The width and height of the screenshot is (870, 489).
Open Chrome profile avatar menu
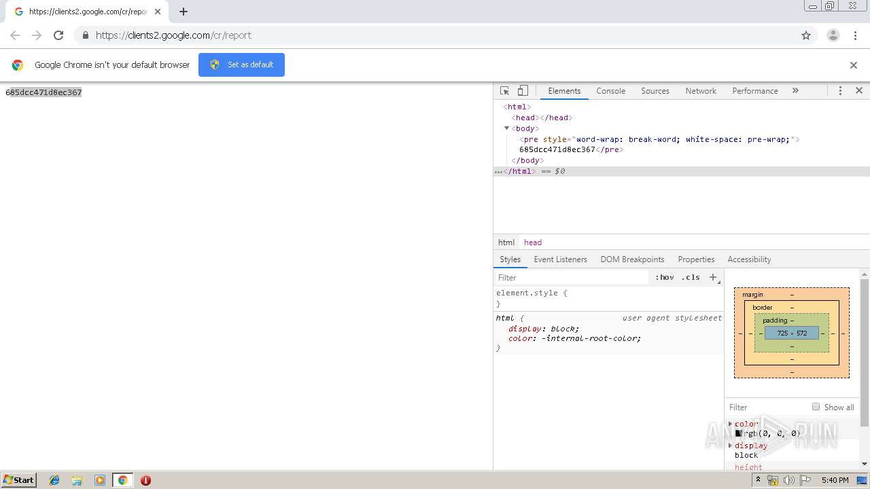pos(833,35)
